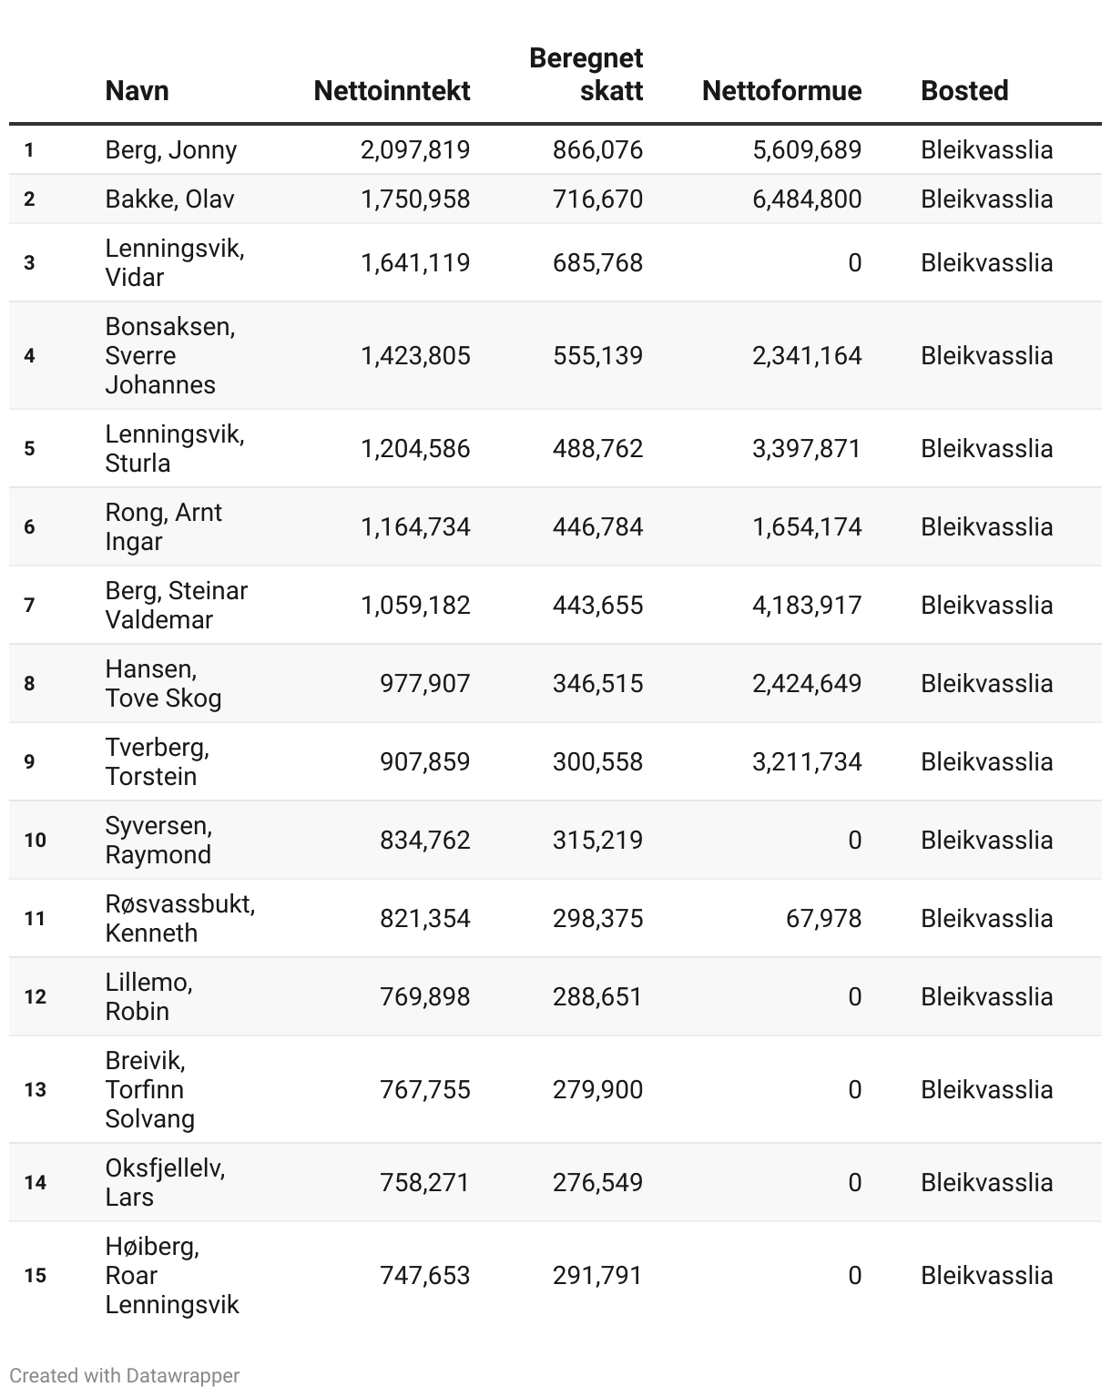Select the Rong, Arnt Ingar name cell
The width and height of the screenshot is (1111, 1397).
163,526
